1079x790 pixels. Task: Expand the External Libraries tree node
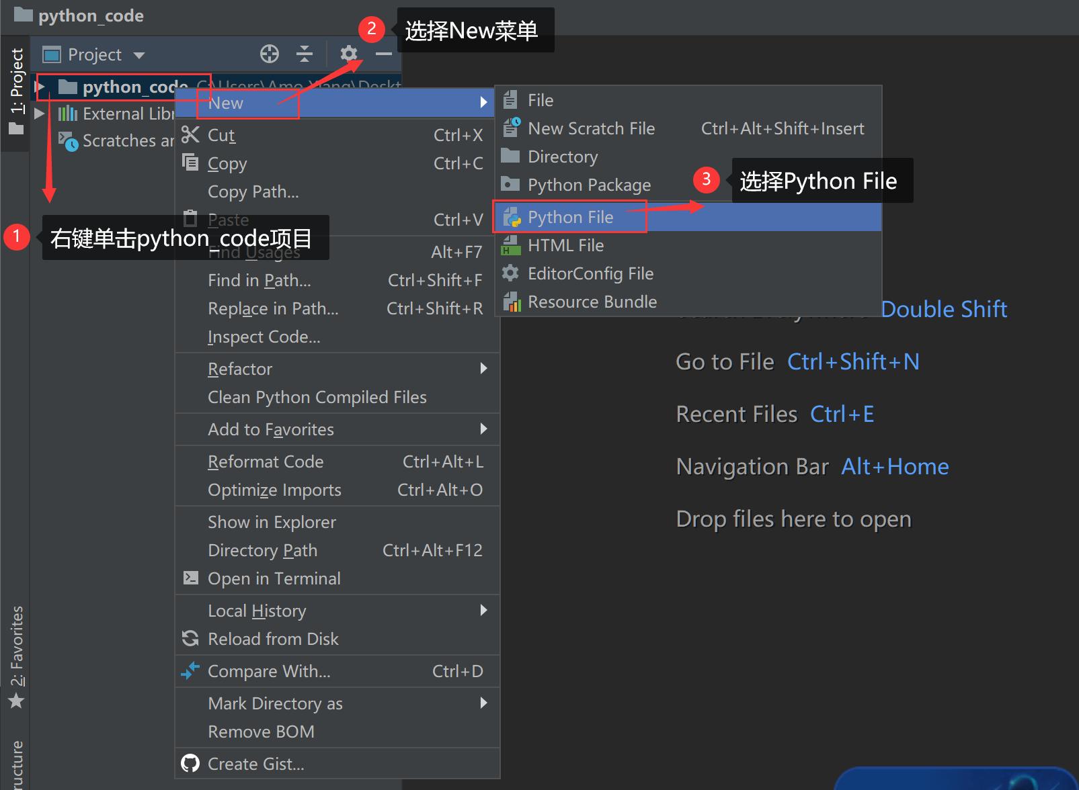(39, 114)
